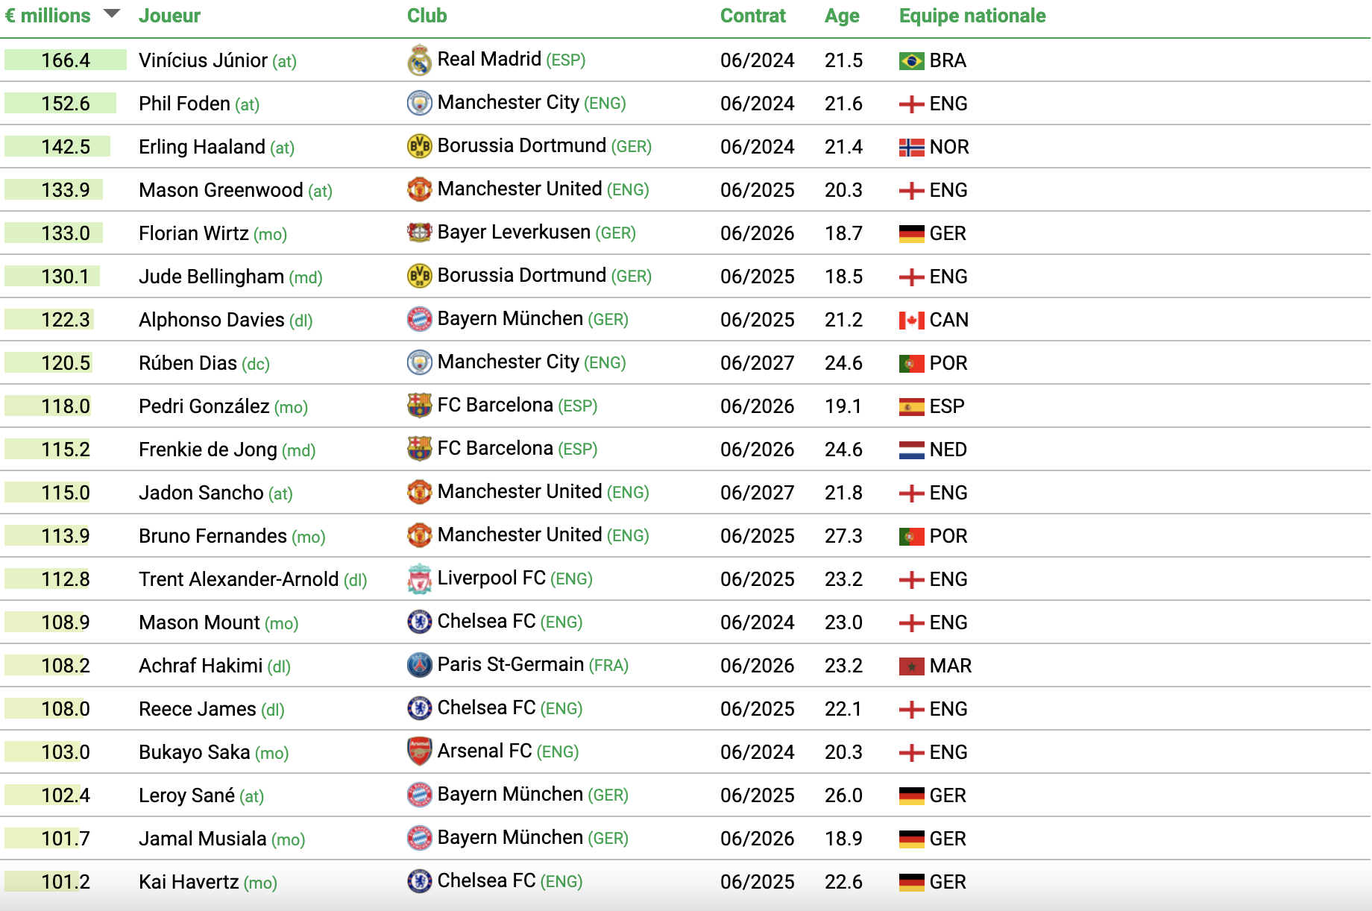Open Vinícius Júnior player link
The width and height of the screenshot is (1372, 911).
click(203, 60)
